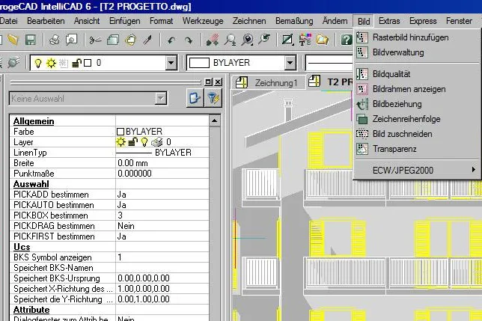Toggle freeze sun icon in Layer property row
Screen dimensions: 482x321
coord(120,142)
